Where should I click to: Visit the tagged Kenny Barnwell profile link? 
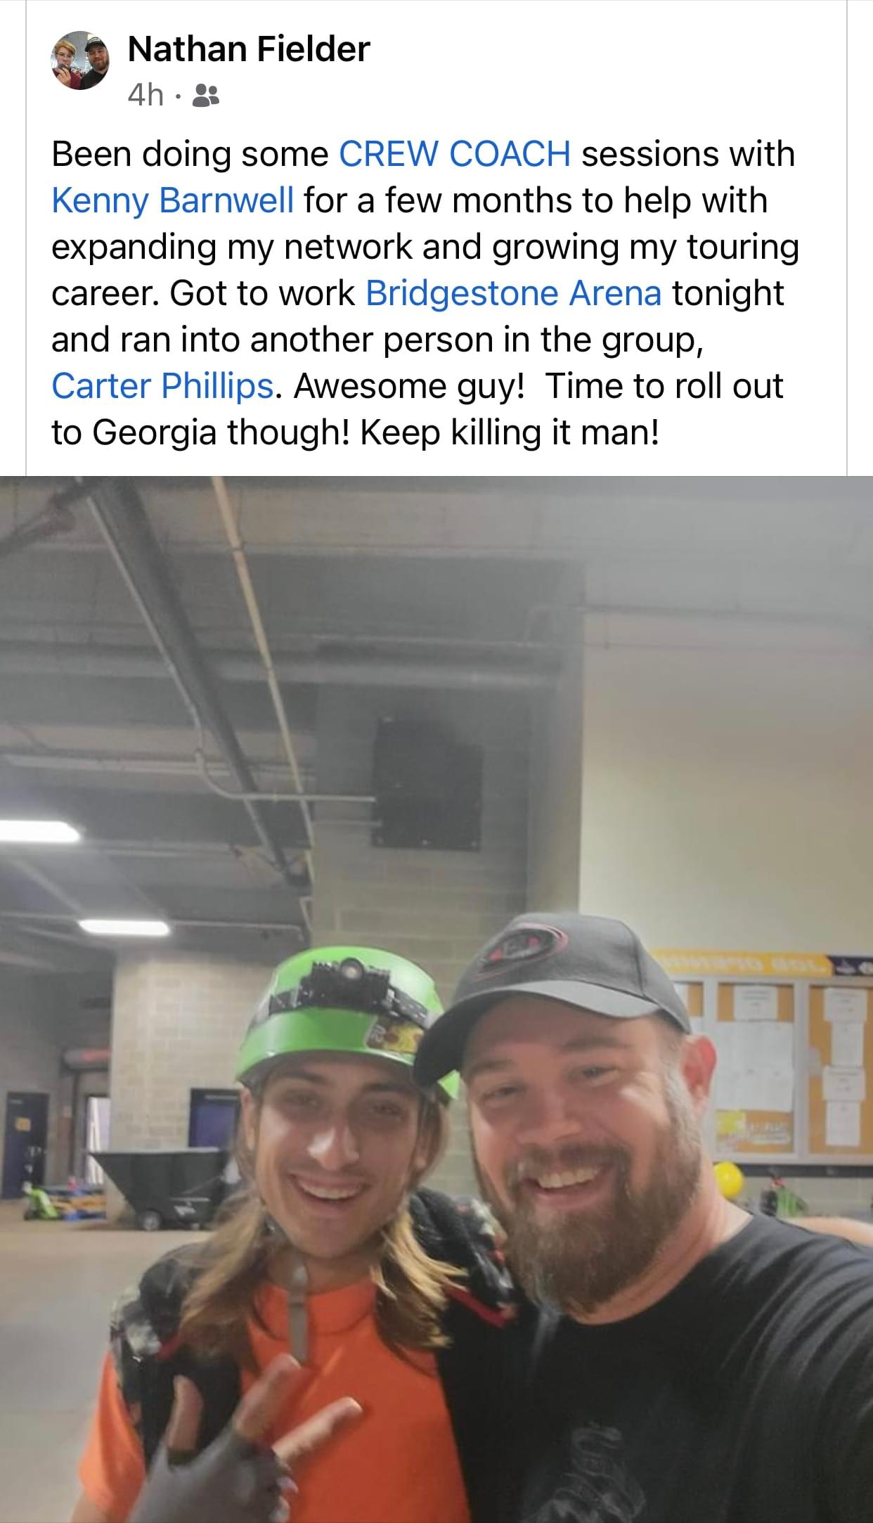[173, 200]
